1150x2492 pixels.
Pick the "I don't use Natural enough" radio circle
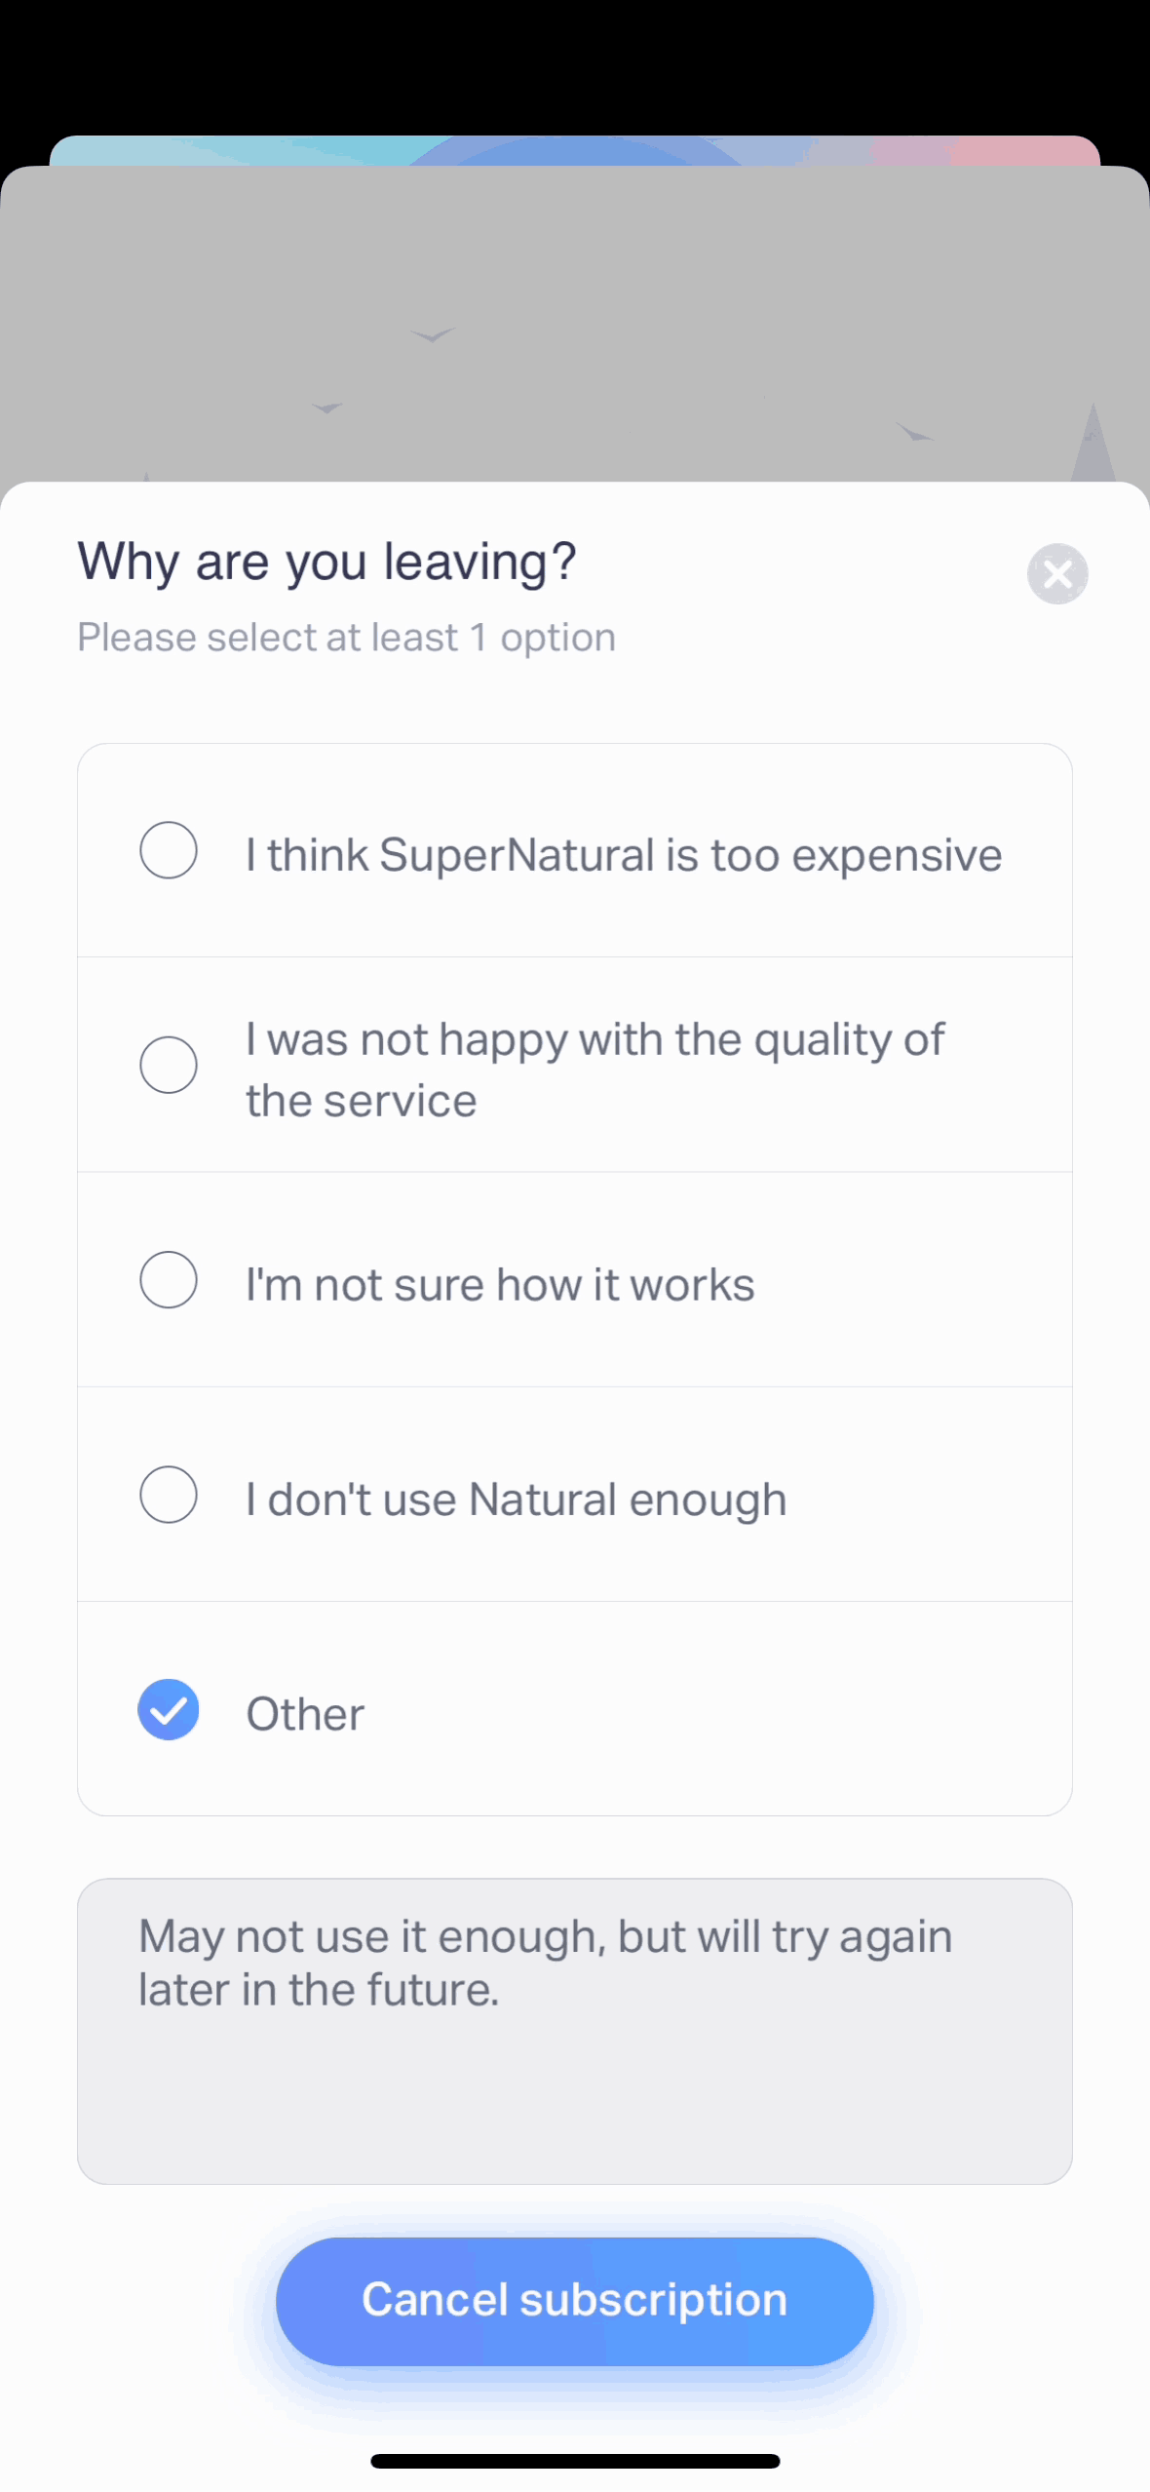coord(169,1494)
